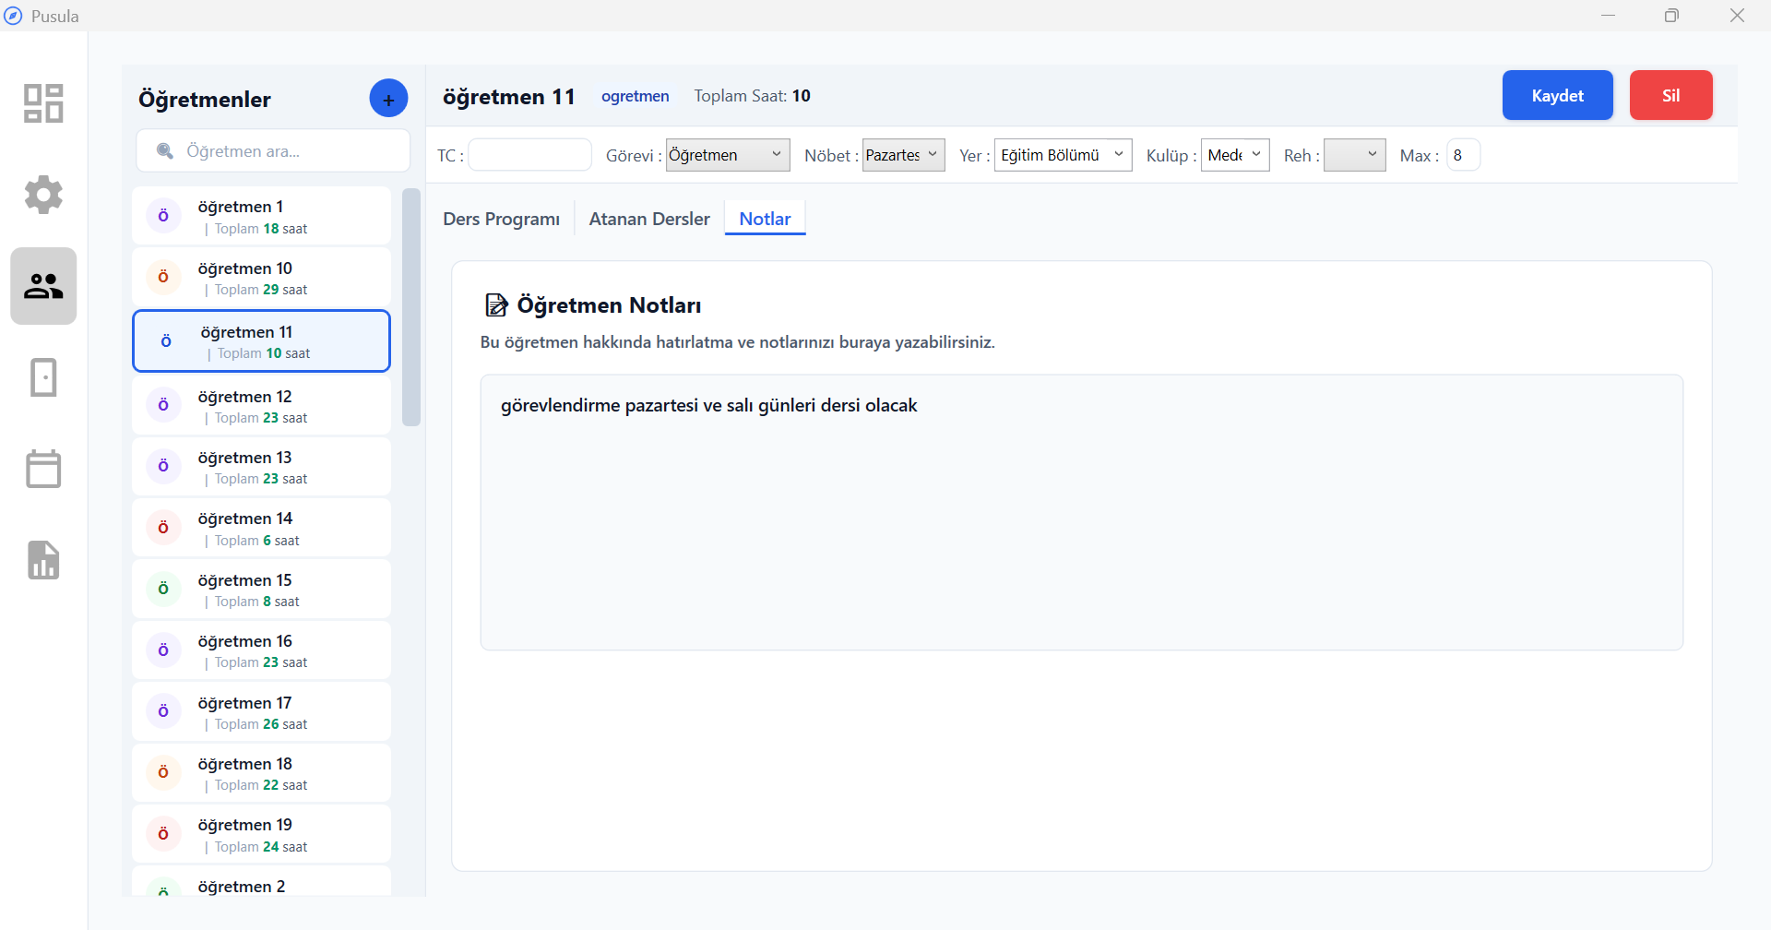Screen dimensions: 1771x930
Task: Switch to Ders Programı tab
Action: (x=501, y=219)
